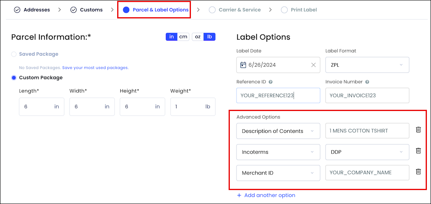Screen dimensions: 431x204
Task: Clear the Label Date with X icon
Action: tap(313, 65)
